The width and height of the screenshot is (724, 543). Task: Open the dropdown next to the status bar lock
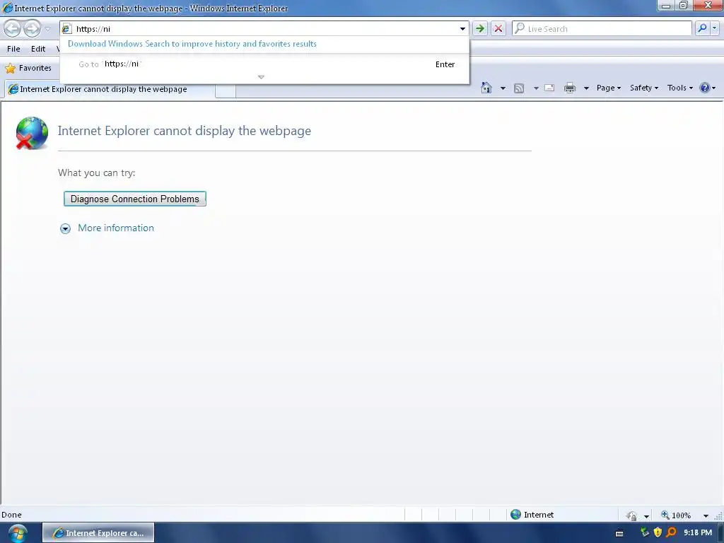pyautogui.click(x=646, y=515)
